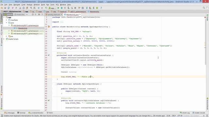This screenshot has height=117, width=209.
Task: Open the Build menu
Action: click(43, 5)
